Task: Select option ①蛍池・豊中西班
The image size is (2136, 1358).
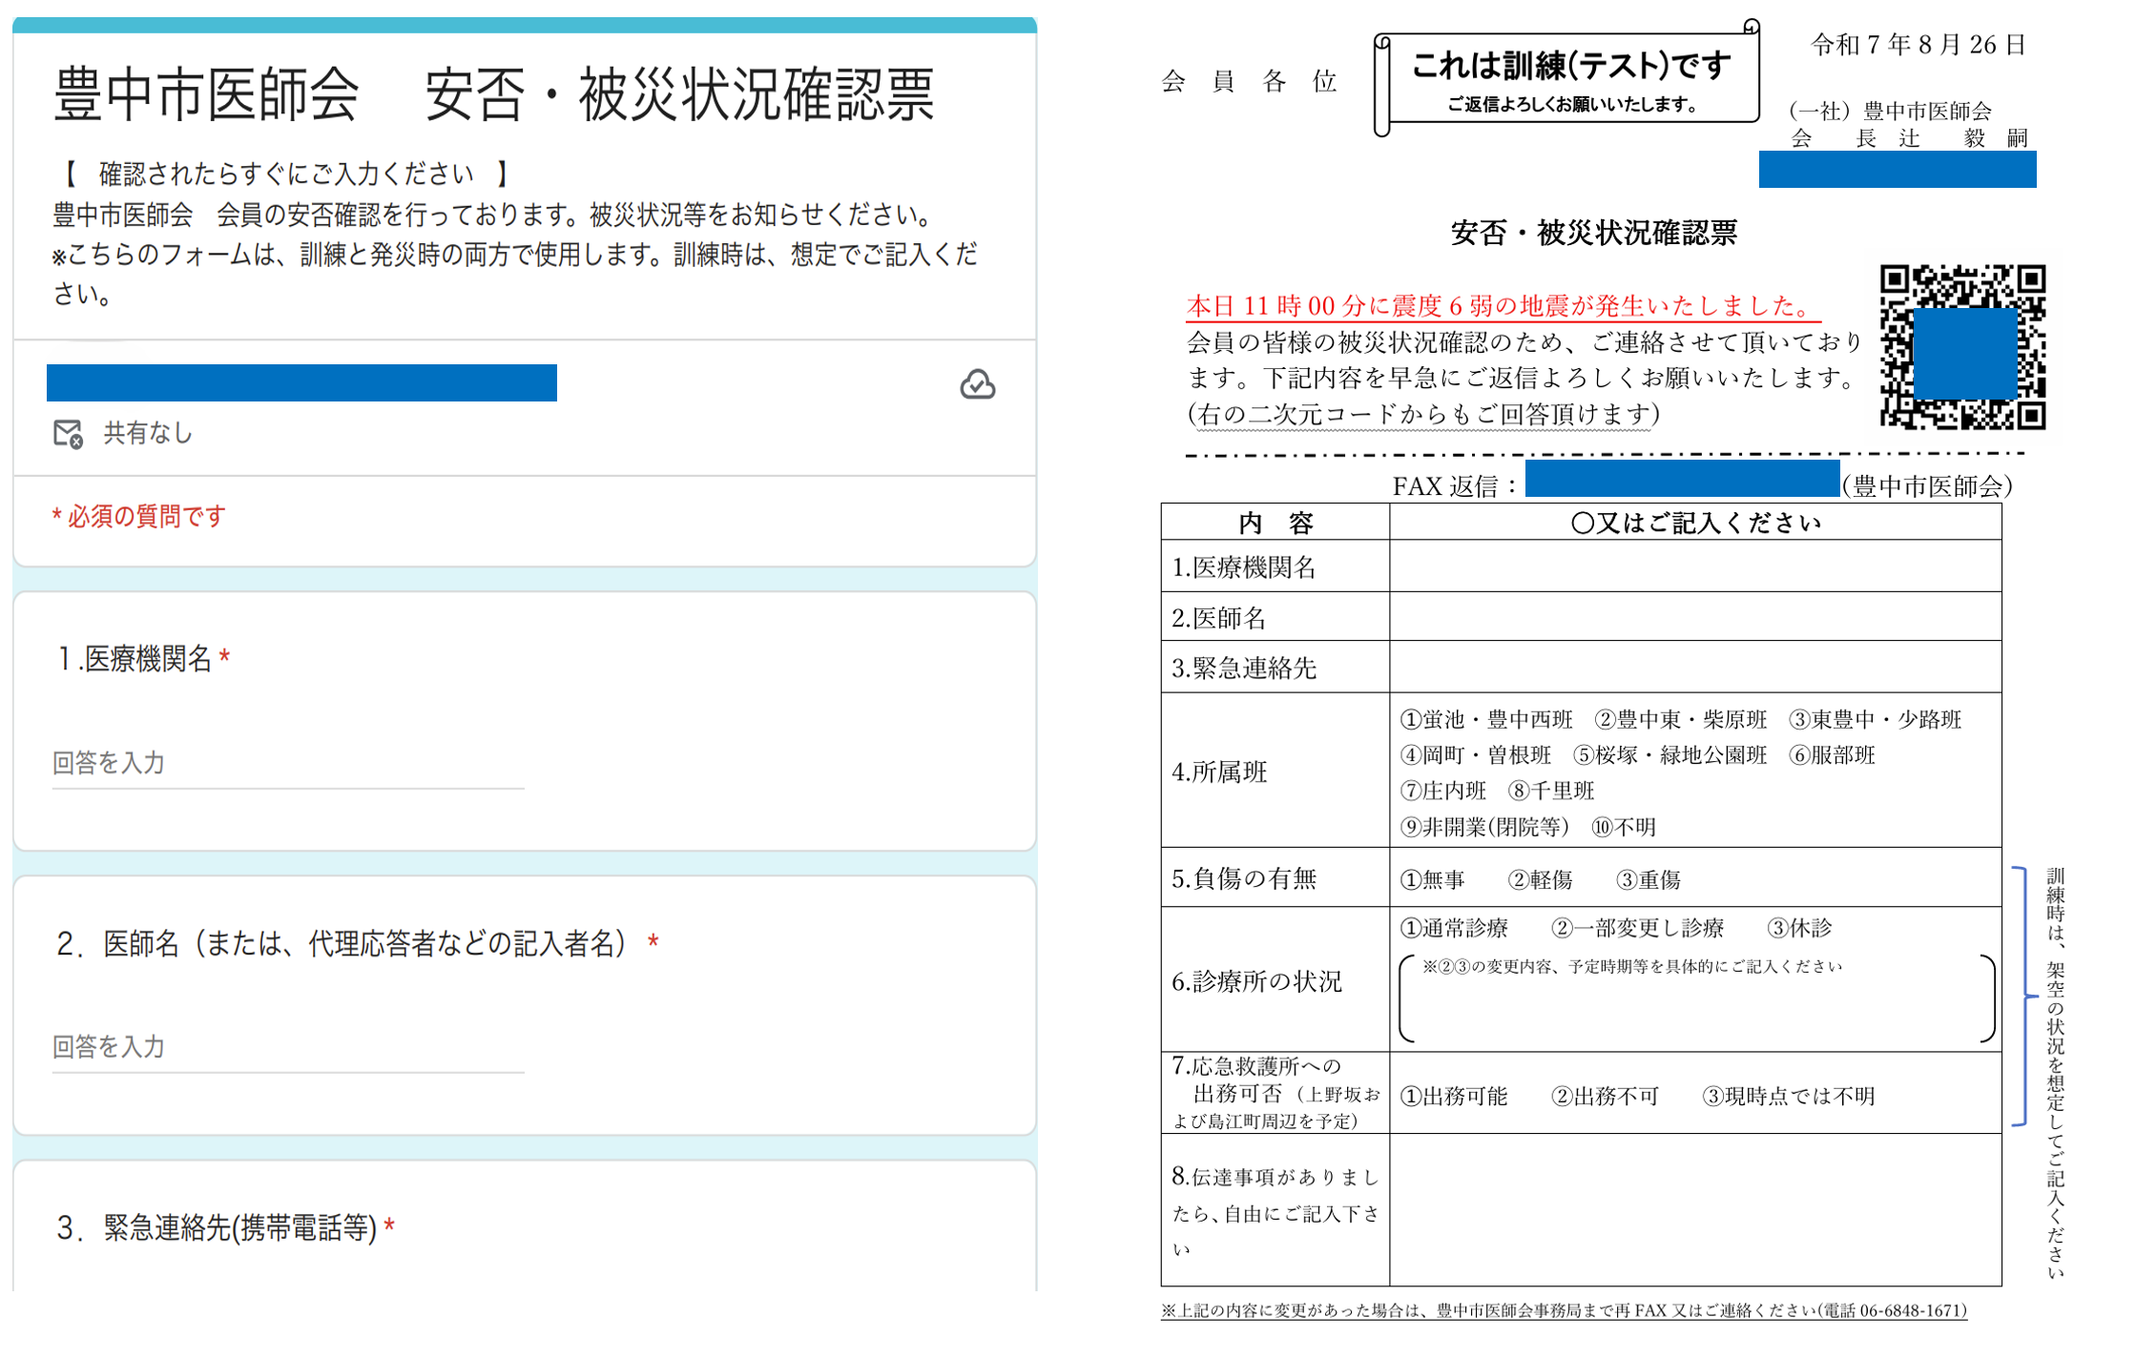Action: point(1486,720)
